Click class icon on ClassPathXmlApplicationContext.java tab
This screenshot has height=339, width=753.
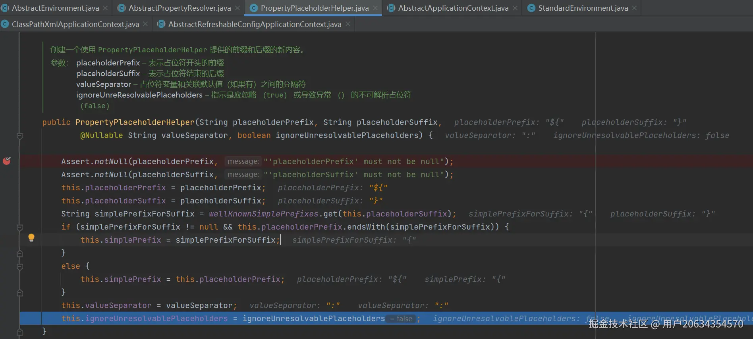pos(5,24)
